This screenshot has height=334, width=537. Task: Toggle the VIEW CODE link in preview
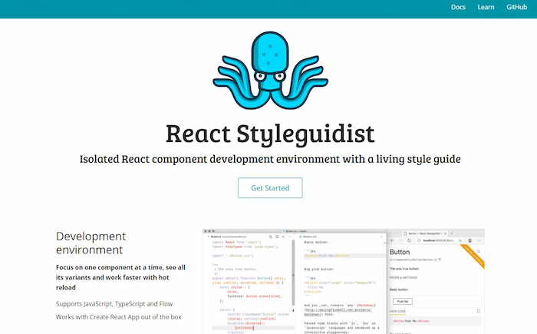[x=399, y=312]
